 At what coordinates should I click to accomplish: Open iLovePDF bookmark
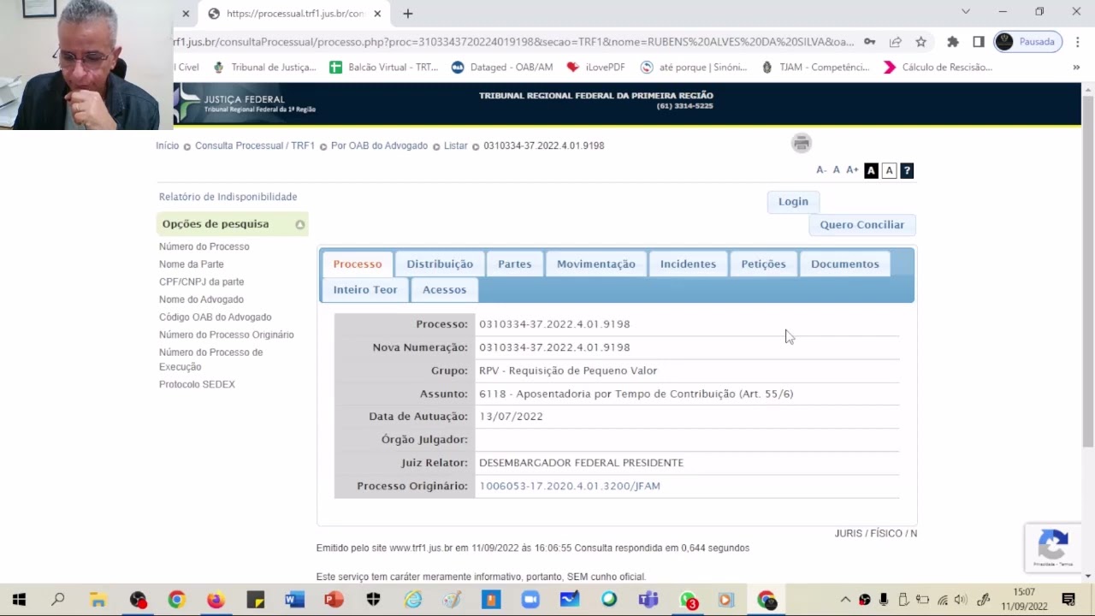[x=595, y=68]
